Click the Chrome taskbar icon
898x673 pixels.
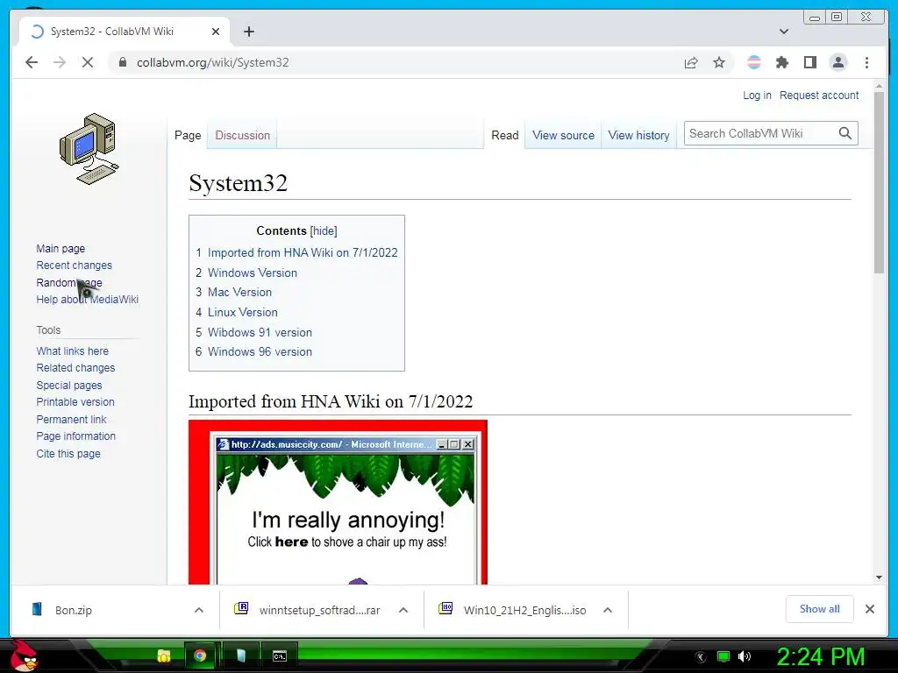point(200,655)
